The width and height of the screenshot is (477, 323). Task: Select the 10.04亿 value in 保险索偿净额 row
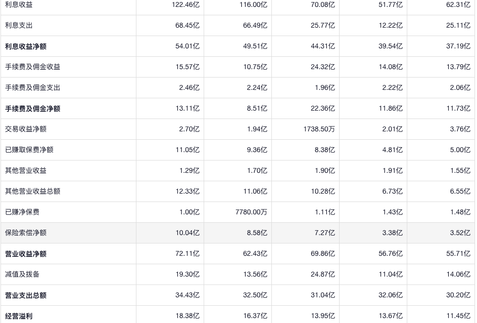point(187,233)
